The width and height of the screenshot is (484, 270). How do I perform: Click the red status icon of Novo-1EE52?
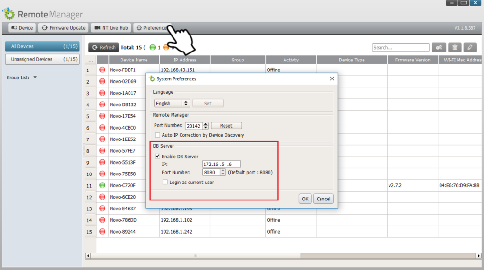[x=102, y=139]
